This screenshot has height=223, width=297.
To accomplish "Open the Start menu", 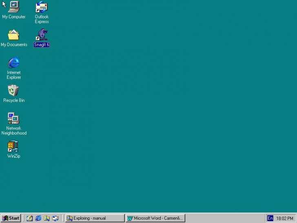I will (x=11, y=218).
